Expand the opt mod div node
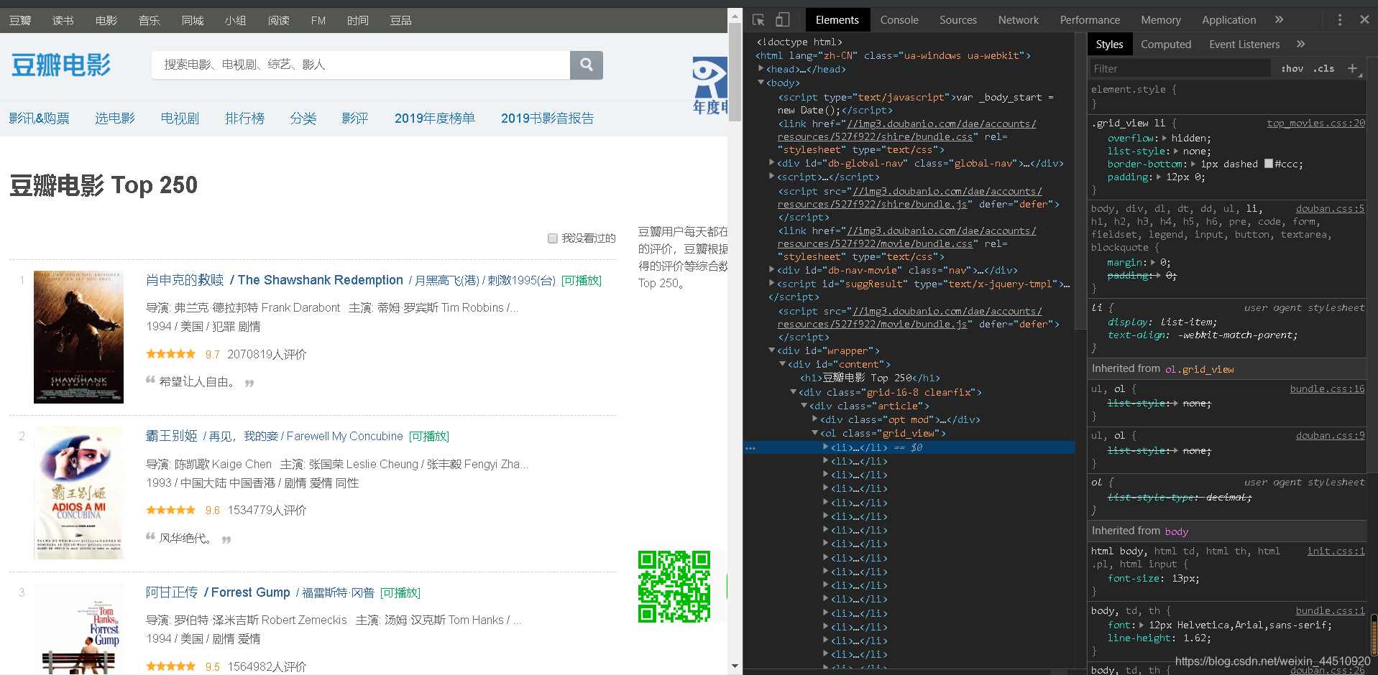 (815, 419)
